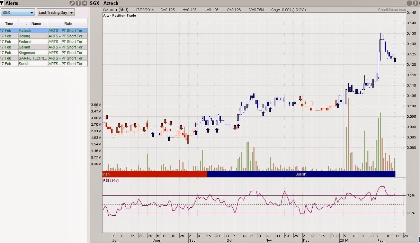
Task: Click the red bearish trend bar
Action: click(x=155, y=174)
